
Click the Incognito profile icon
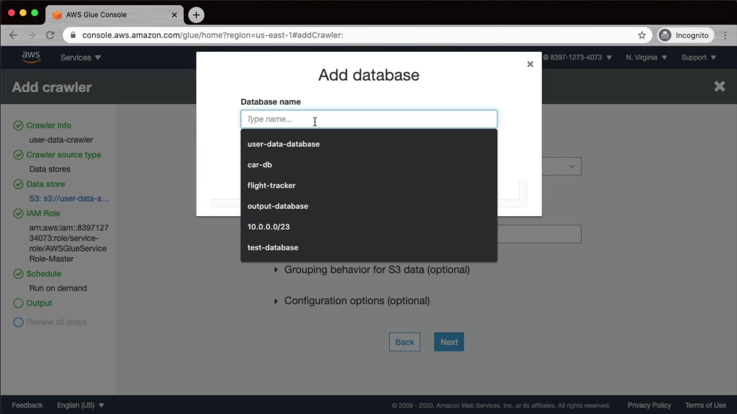(x=665, y=35)
